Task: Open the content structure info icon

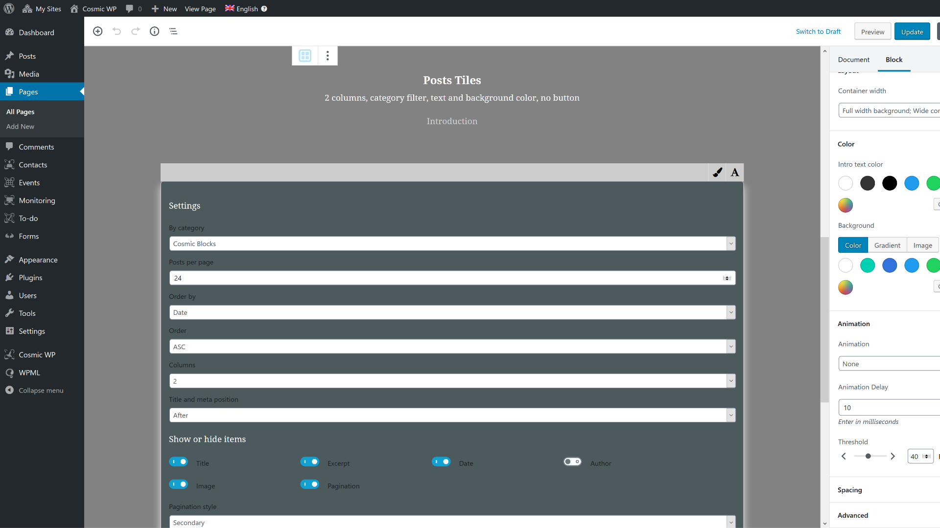Action: (x=154, y=31)
